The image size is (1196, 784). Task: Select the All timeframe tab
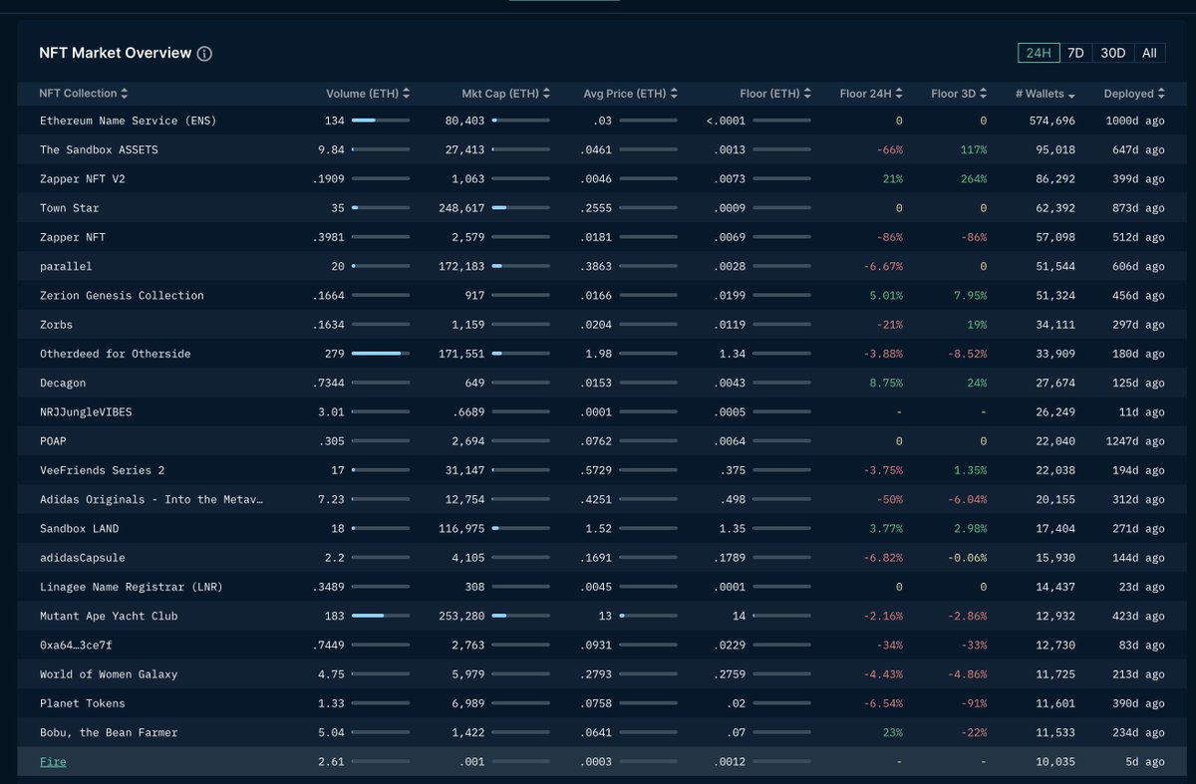coord(1149,53)
